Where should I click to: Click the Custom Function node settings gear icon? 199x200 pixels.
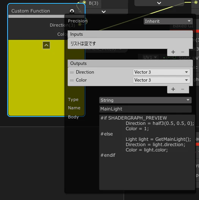click(72, 11)
